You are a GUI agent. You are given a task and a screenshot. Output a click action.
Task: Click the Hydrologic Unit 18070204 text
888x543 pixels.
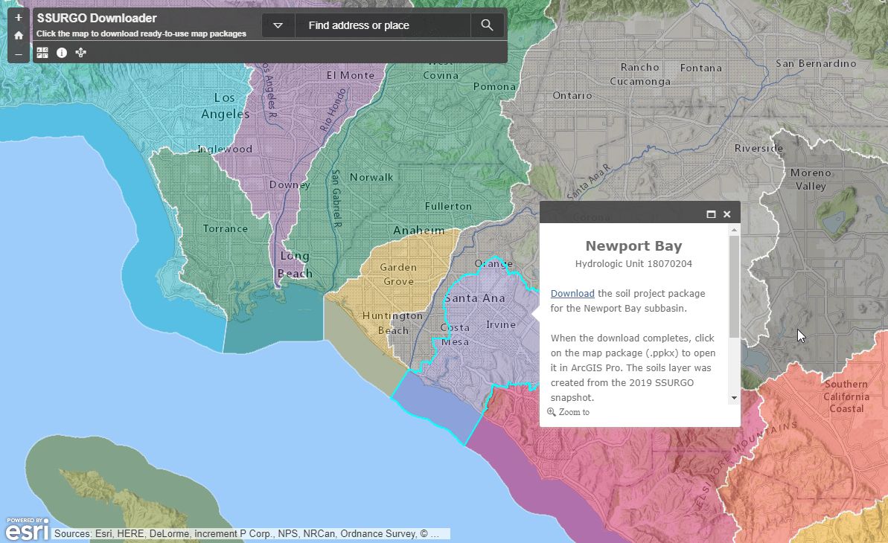point(633,264)
